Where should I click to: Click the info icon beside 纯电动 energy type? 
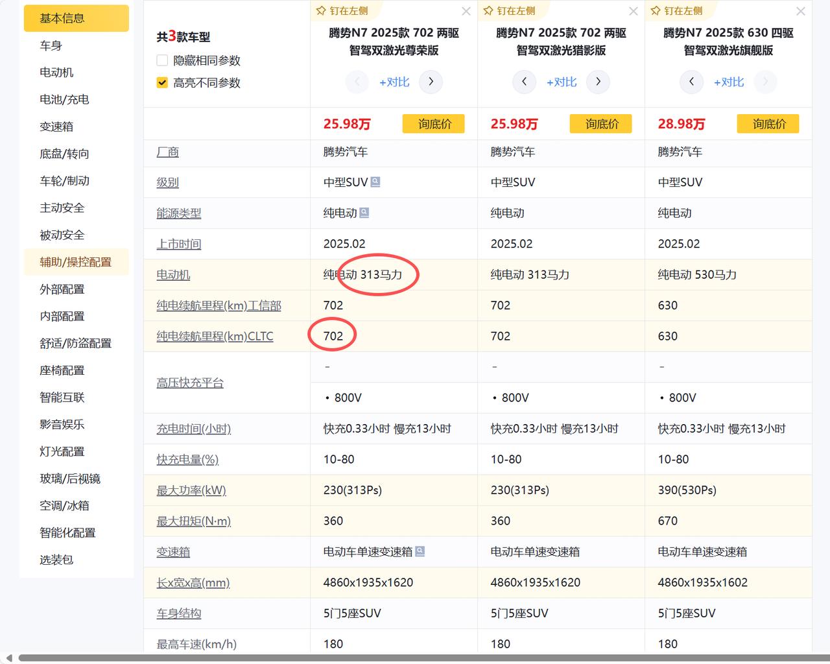click(364, 212)
